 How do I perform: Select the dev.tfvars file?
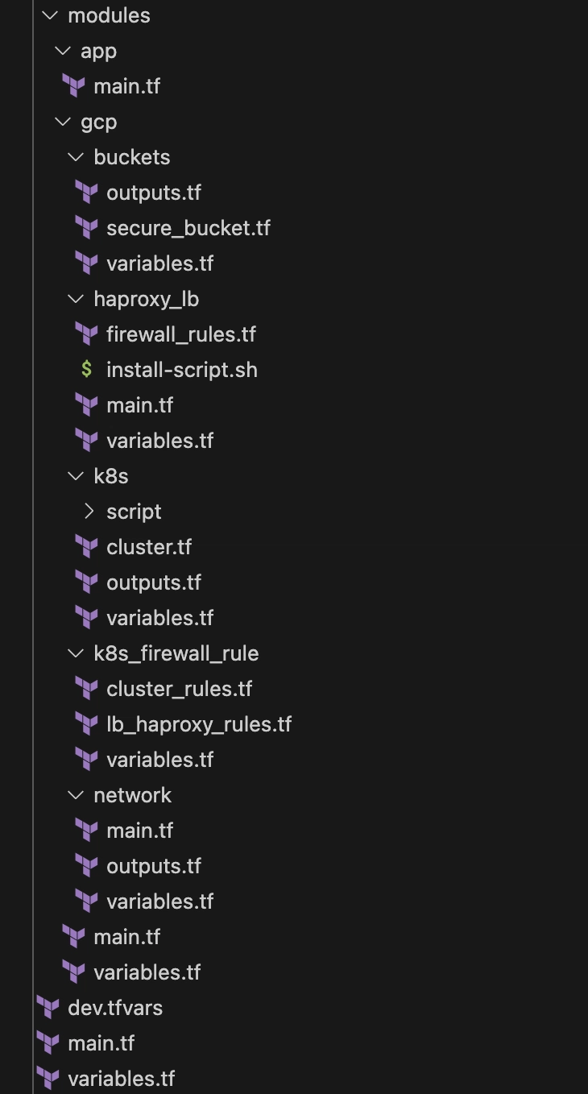(x=115, y=1008)
